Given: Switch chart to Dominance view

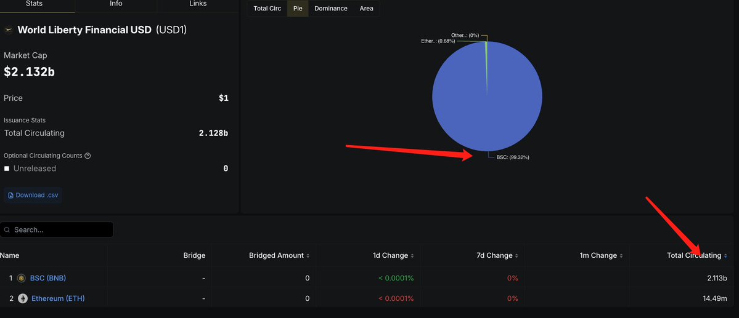Looking at the screenshot, I should click(331, 9).
